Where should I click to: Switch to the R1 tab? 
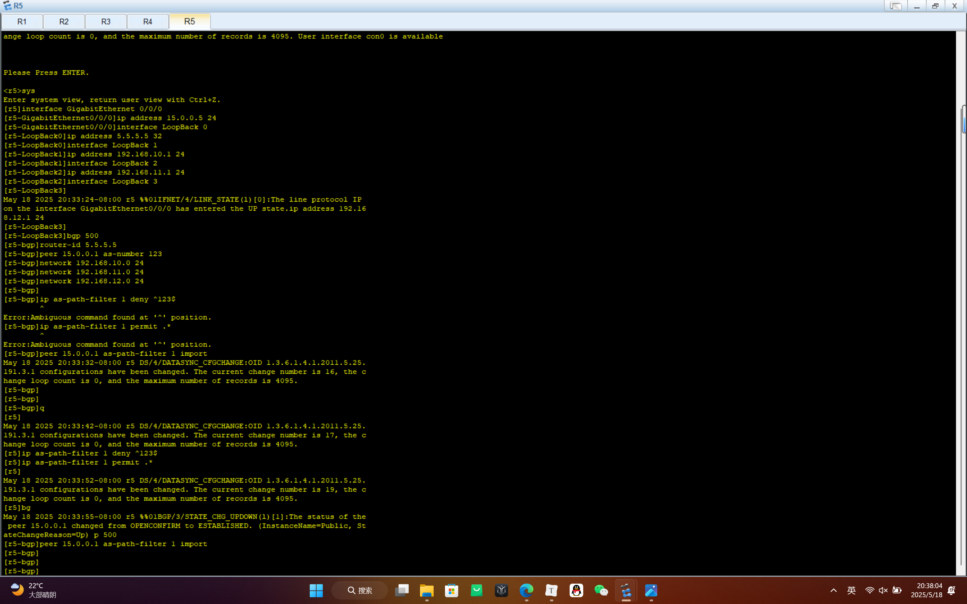click(22, 22)
